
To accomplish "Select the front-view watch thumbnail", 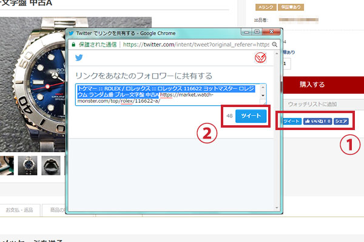I will 27,165.
